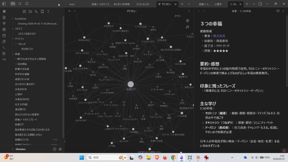Show hidden system tray icons chevron
This screenshot has width=288, height=162.
[x=232, y=157]
